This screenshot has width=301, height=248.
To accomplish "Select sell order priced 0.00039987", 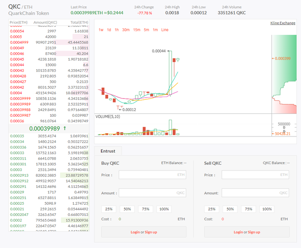I will 49,115.
